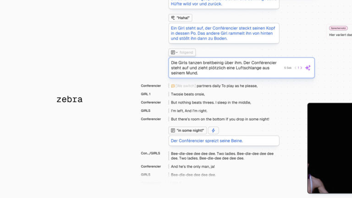The height and width of the screenshot is (198, 352).
Task: Click the lightning bolt icon button
Action: (x=213, y=131)
